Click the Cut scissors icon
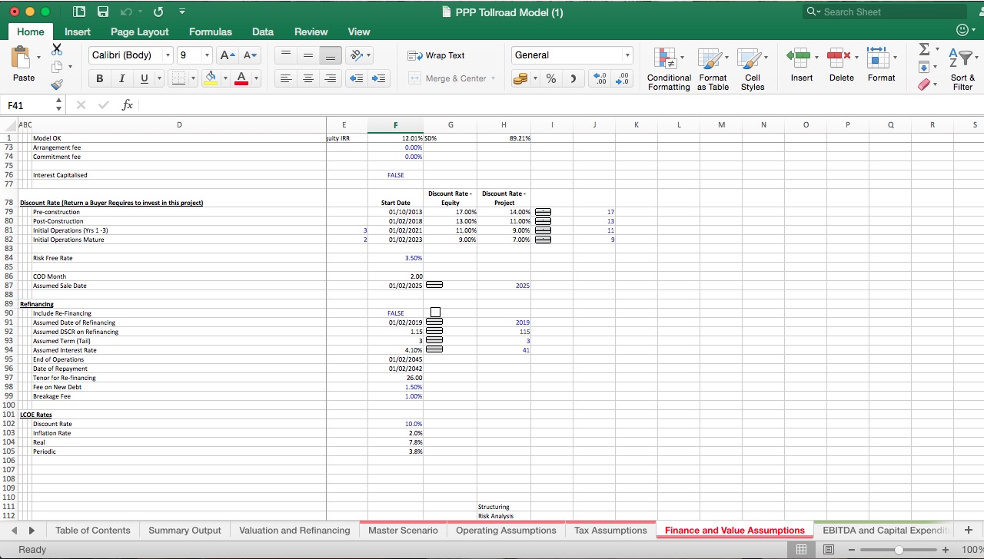Image resolution: width=984 pixels, height=559 pixels. pyautogui.click(x=57, y=49)
